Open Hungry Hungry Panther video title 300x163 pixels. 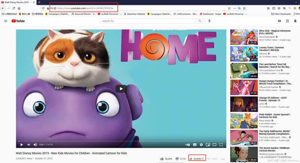tap(276, 82)
